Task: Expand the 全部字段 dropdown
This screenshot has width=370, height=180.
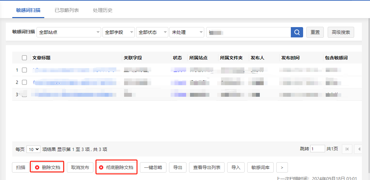Action: pyautogui.click(x=118, y=32)
